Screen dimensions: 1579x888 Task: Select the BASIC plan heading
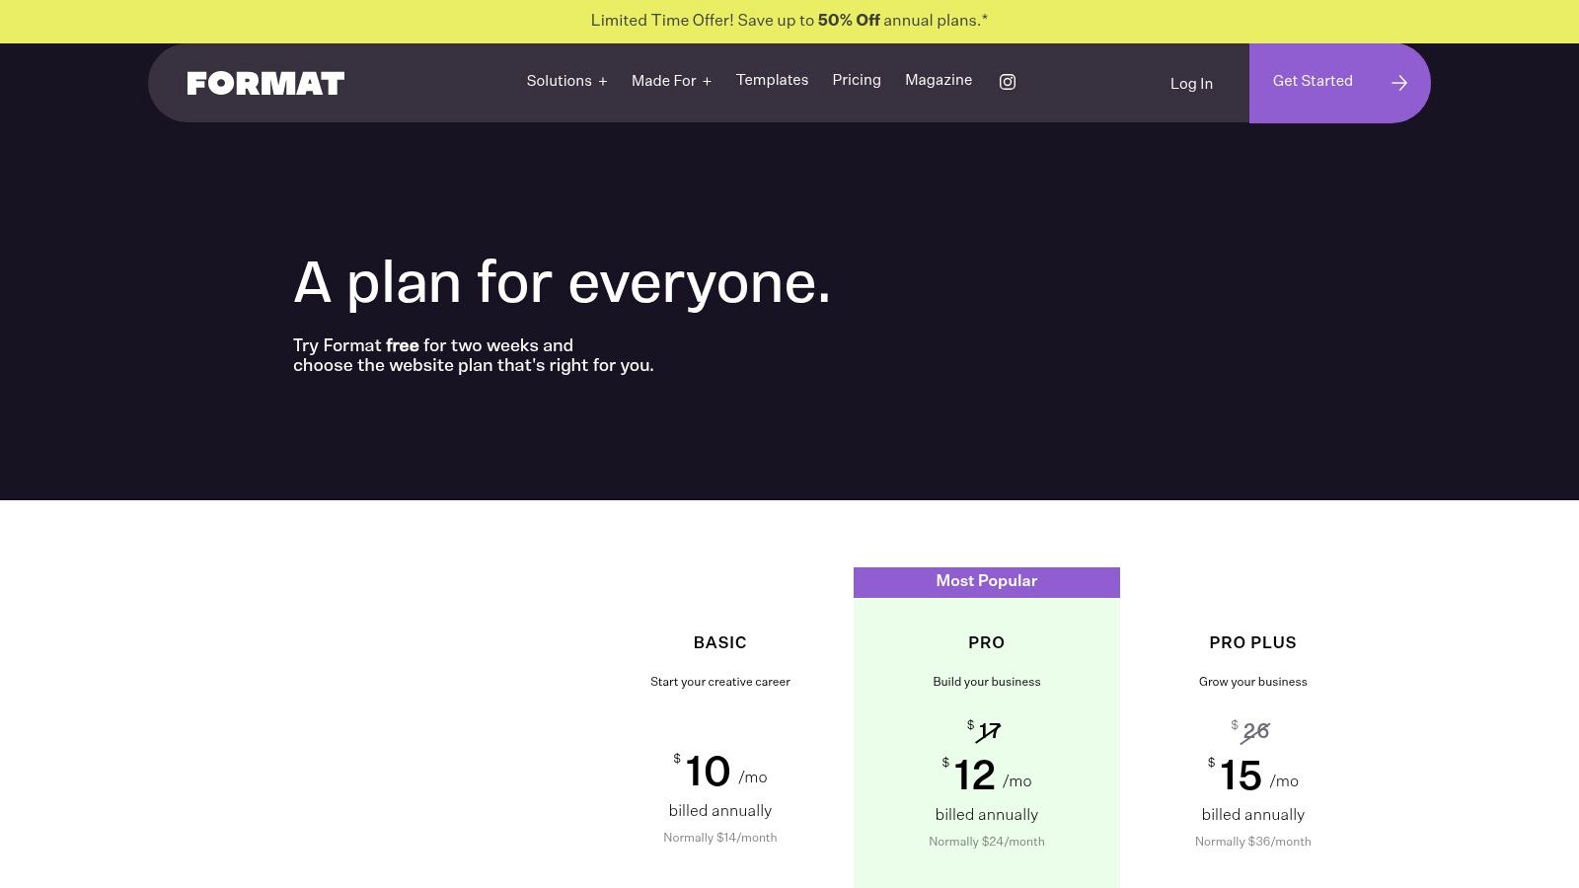point(720,642)
